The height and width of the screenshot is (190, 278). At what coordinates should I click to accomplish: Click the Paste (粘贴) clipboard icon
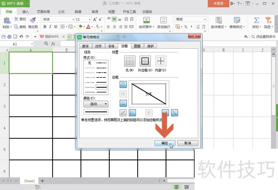pyautogui.click(x=7, y=20)
